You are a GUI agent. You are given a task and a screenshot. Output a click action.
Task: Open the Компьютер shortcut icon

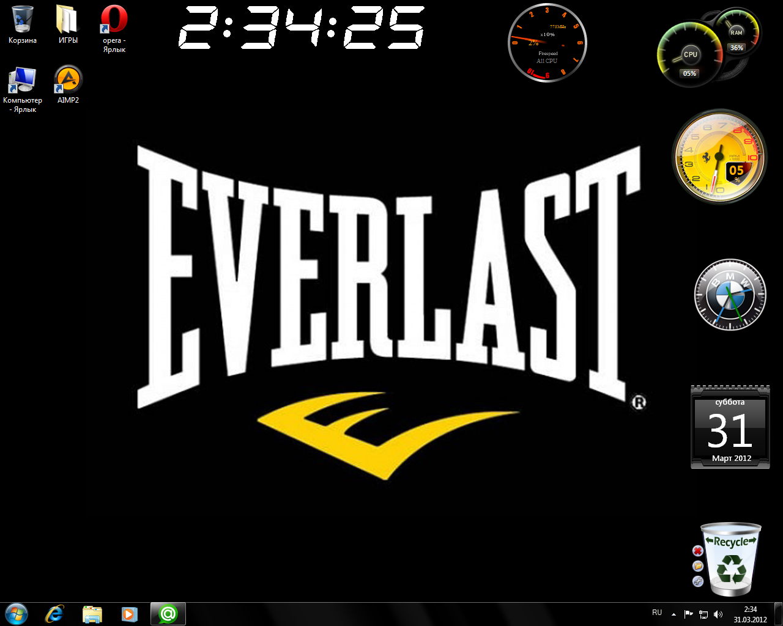23,81
